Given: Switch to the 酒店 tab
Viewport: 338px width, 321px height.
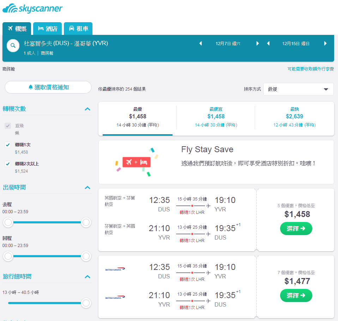Looking at the screenshot, I should [x=47, y=29].
